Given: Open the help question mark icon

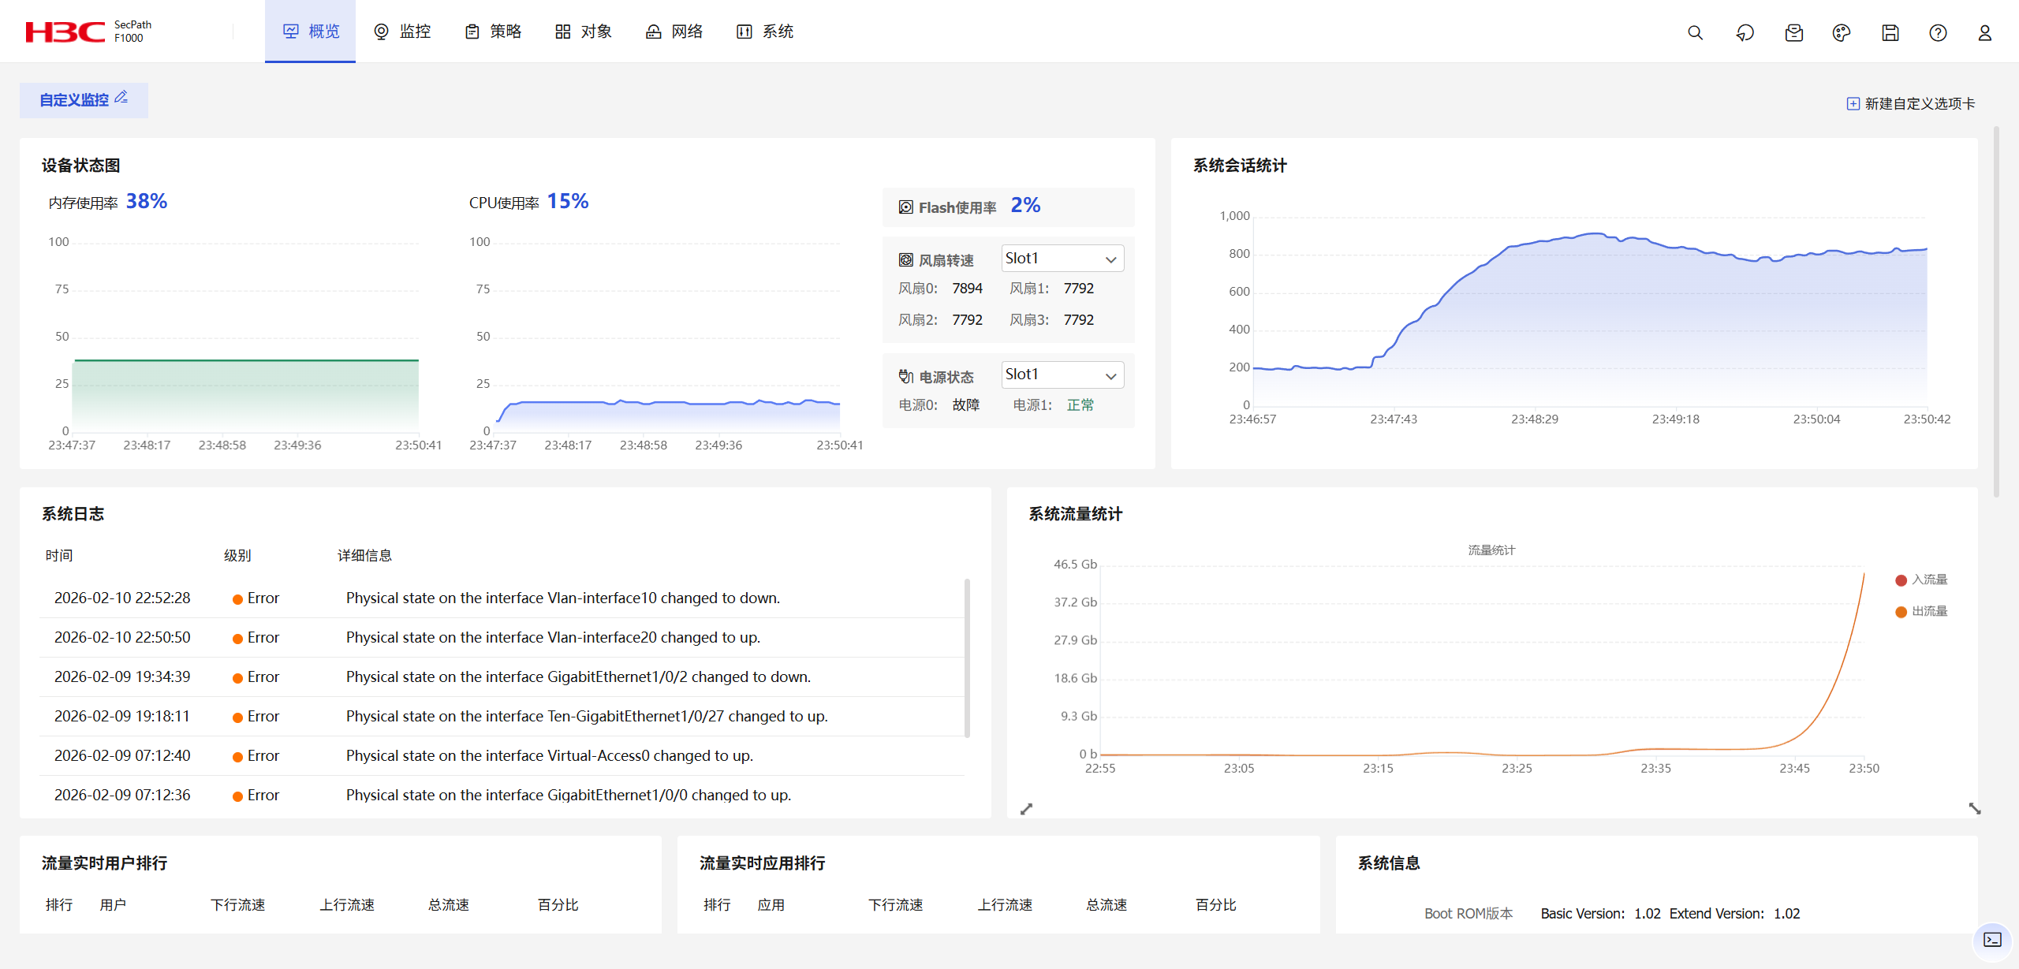Looking at the screenshot, I should coord(1938,32).
